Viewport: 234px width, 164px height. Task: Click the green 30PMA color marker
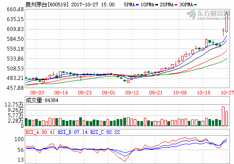point(195,5)
